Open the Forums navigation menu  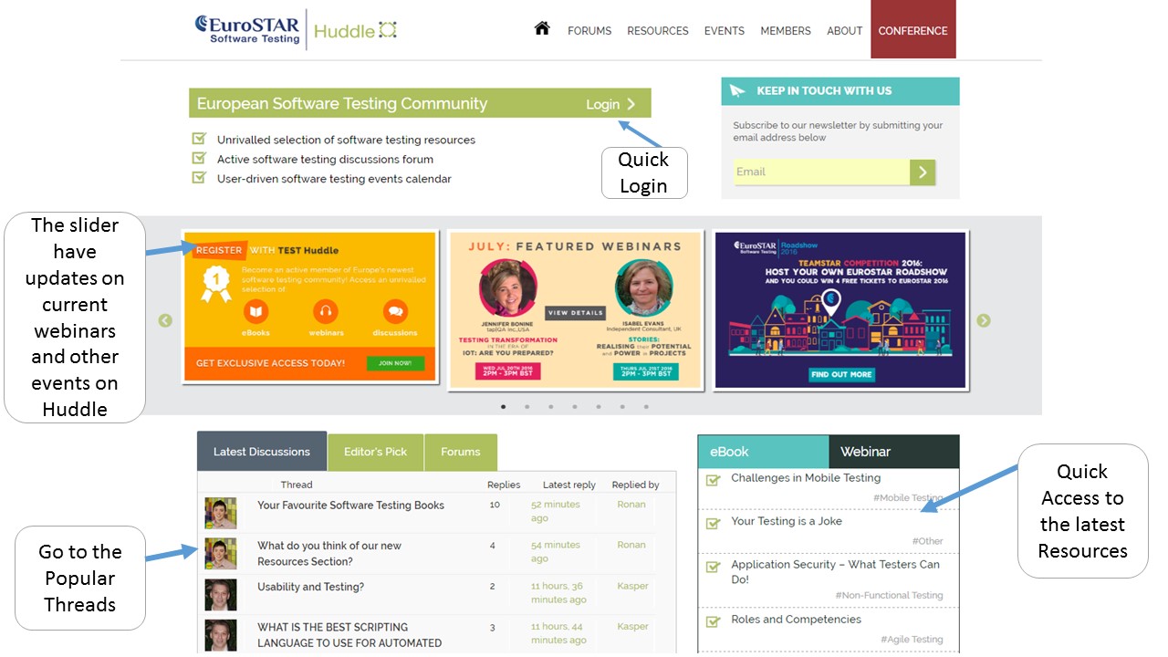589,31
